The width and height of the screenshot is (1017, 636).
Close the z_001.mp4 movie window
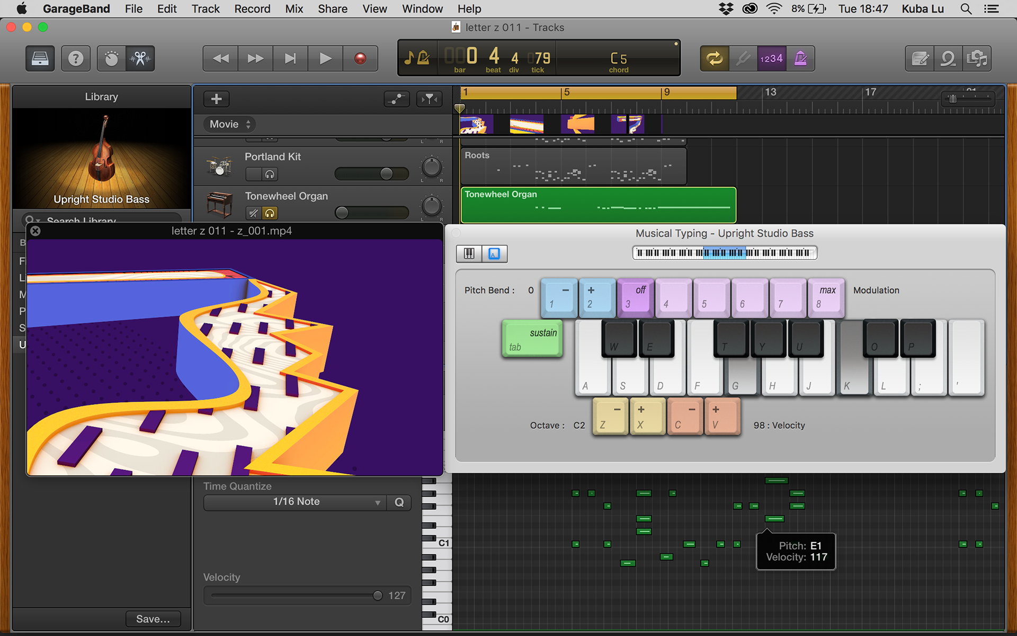click(x=35, y=231)
